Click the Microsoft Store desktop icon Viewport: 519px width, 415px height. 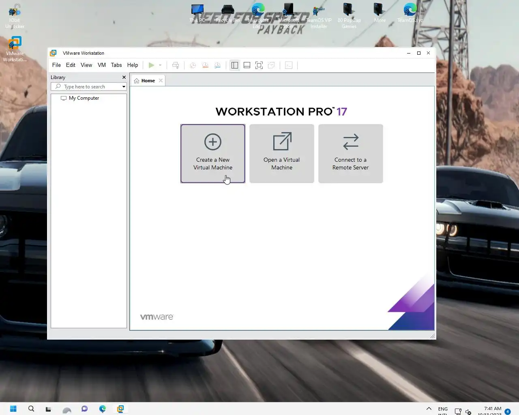(x=288, y=16)
